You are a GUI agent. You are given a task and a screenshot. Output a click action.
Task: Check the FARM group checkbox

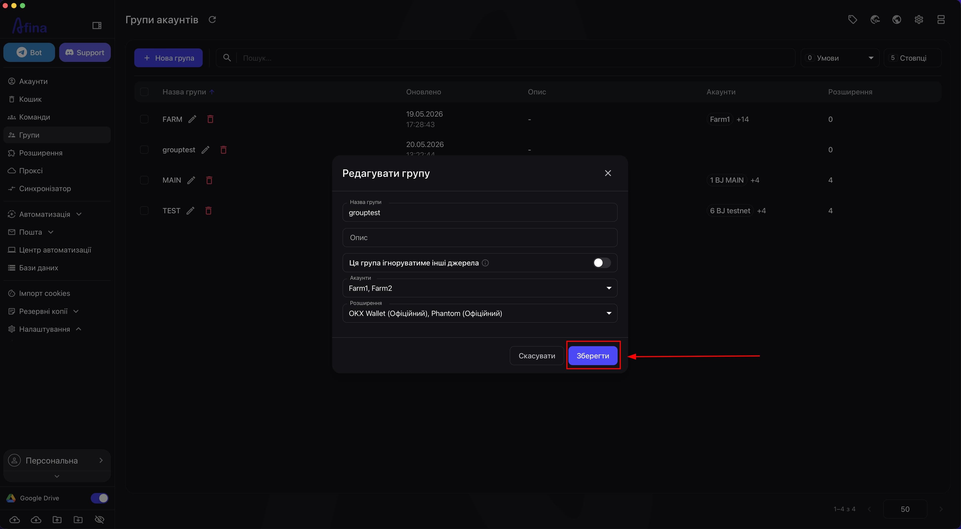[144, 119]
